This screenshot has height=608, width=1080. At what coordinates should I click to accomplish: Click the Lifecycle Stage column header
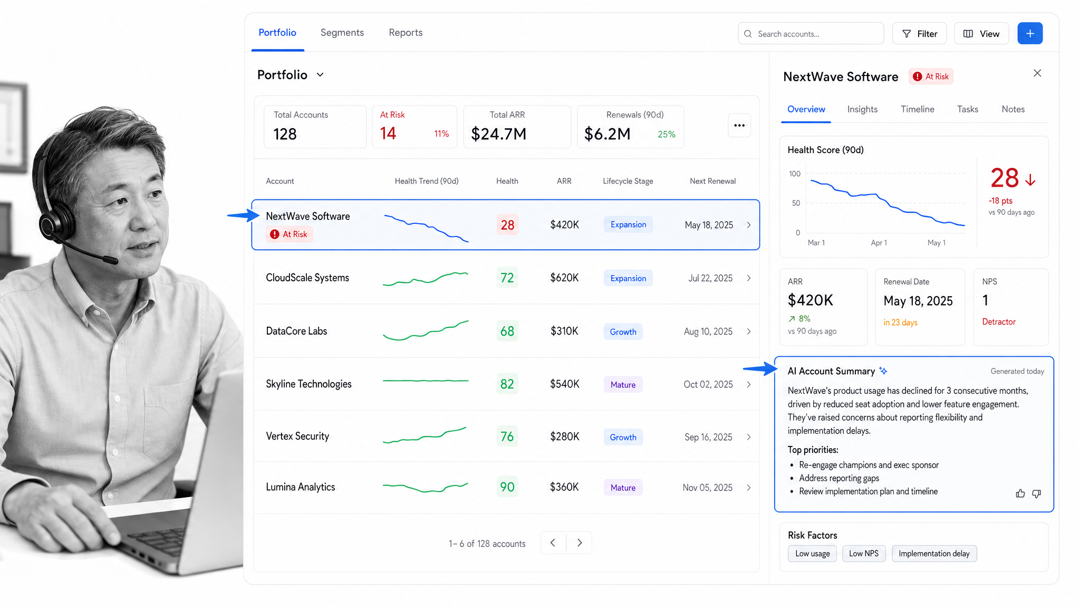pyautogui.click(x=628, y=181)
